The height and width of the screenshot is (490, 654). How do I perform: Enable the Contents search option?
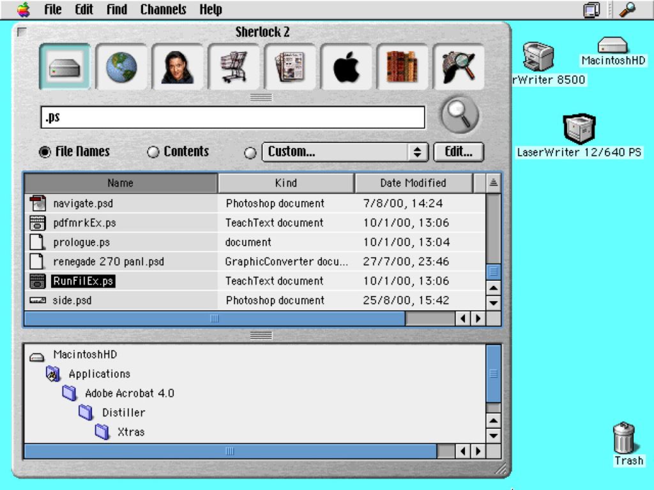pos(153,152)
